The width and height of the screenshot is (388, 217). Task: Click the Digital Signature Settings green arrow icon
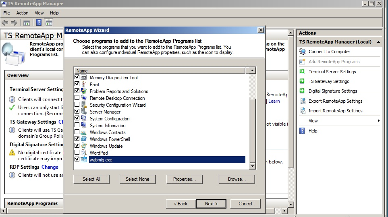[302, 91]
